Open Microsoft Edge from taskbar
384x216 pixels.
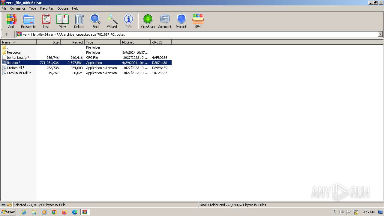click(75, 212)
